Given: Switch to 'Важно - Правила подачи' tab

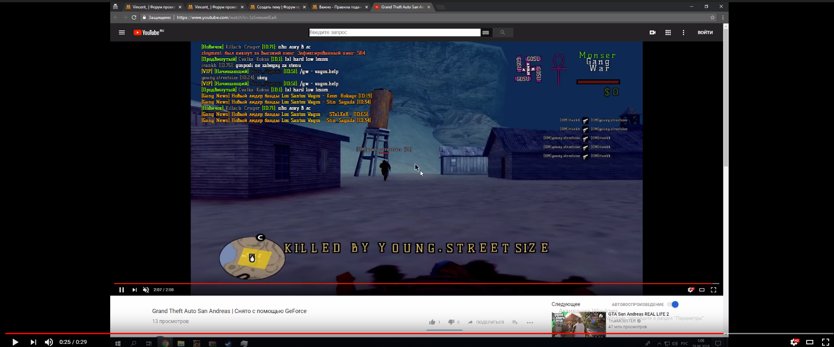Looking at the screenshot, I should click(x=339, y=7).
